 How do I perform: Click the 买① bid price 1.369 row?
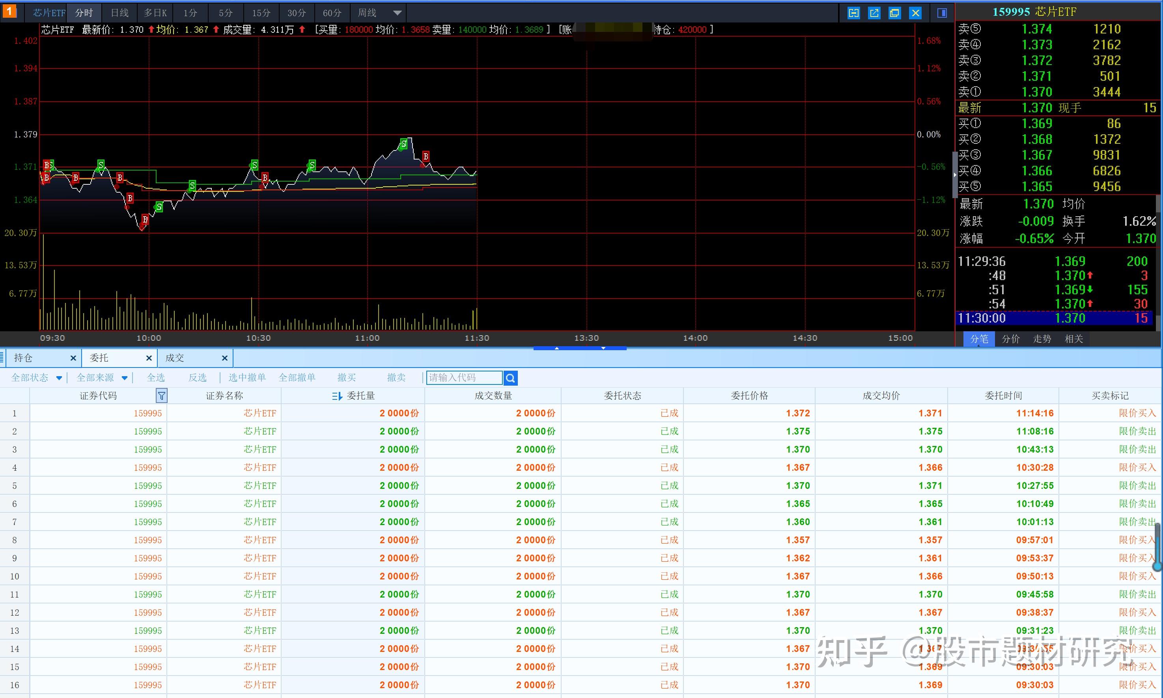(1058, 124)
